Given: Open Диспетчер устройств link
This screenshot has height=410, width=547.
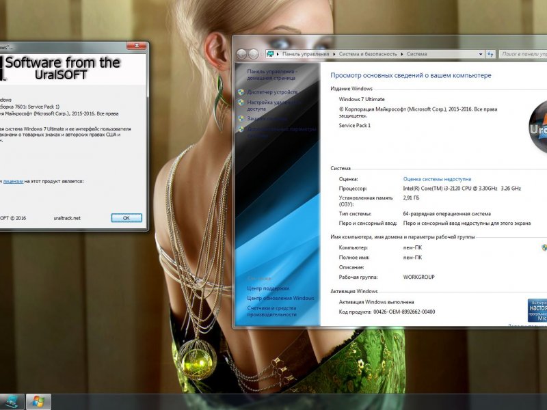Looking at the screenshot, I should [272, 92].
